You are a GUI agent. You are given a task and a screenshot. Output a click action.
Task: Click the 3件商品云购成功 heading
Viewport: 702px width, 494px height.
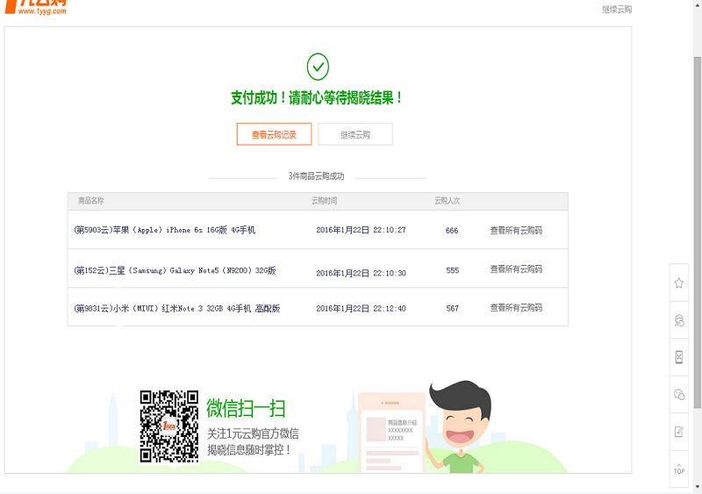(316, 176)
